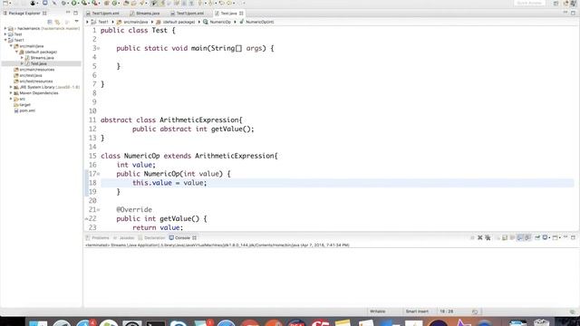Collapse the src/main/java source folder
Image resolution: width=580 pixels, height=326 pixels.
(11, 46)
